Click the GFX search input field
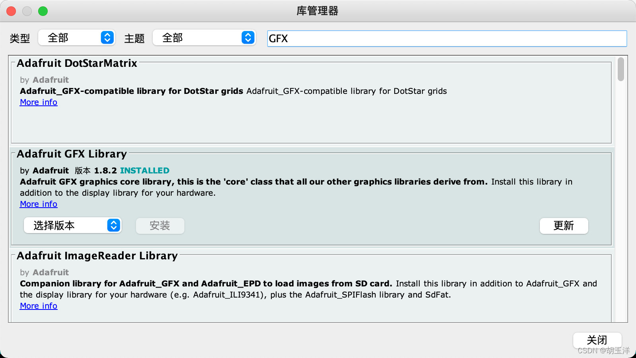The width and height of the screenshot is (636, 358). pos(447,39)
